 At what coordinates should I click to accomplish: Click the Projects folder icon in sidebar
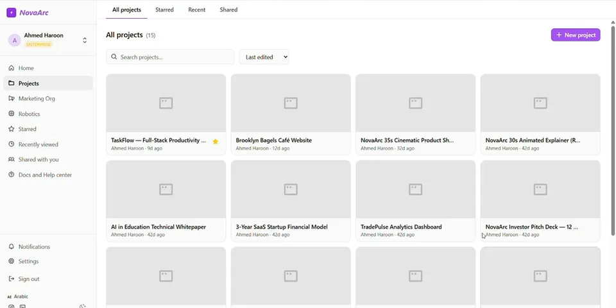pyautogui.click(x=12, y=83)
